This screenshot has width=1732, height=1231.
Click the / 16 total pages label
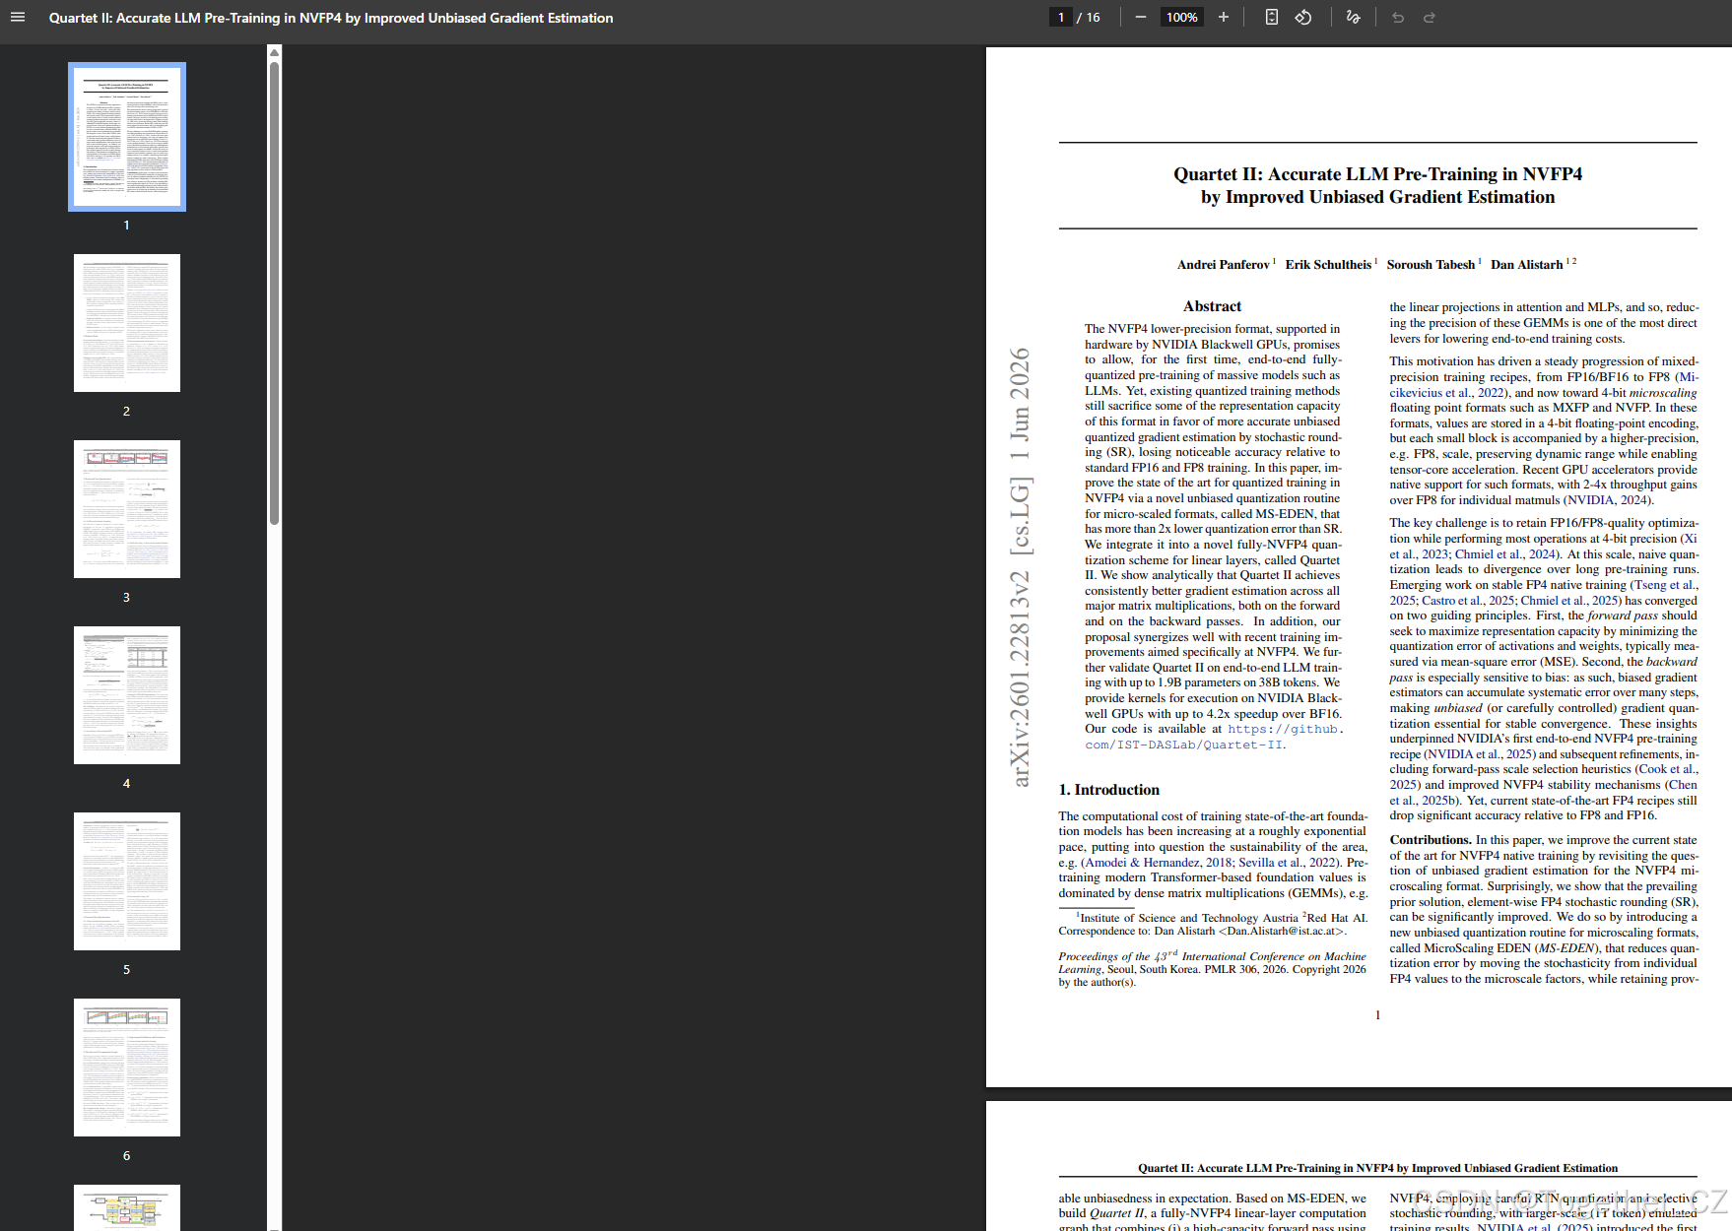tap(1089, 17)
